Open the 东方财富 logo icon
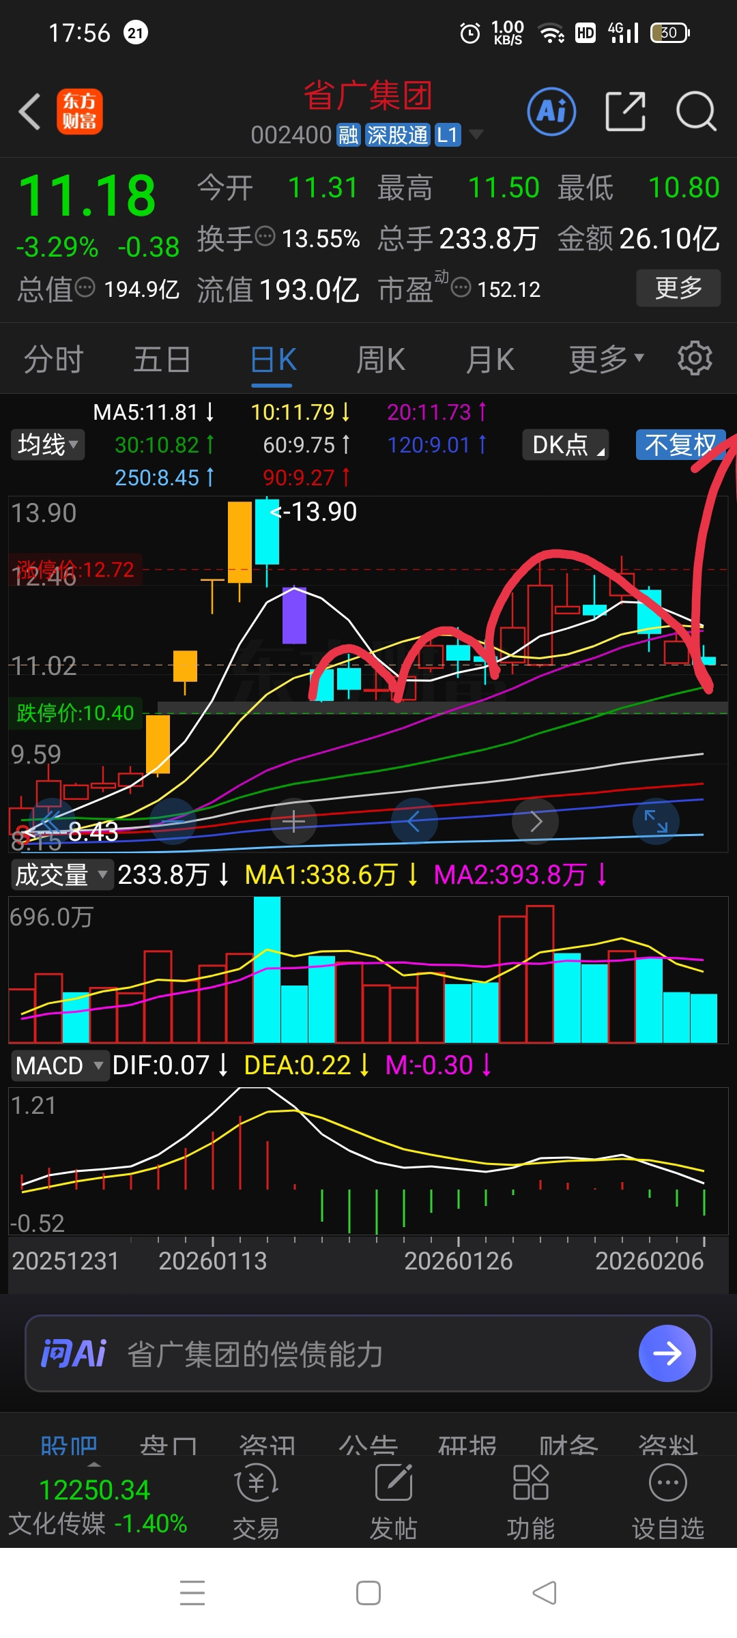The height and width of the screenshot is (1638, 737). pyautogui.click(x=80, y=111)
